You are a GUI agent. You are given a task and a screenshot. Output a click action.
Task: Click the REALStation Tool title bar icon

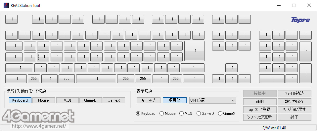[x=6, y=5]
